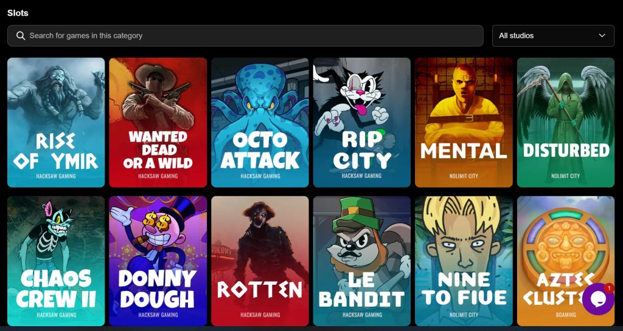Launch Wanted Dead or a Wild game

click(158, 123)
